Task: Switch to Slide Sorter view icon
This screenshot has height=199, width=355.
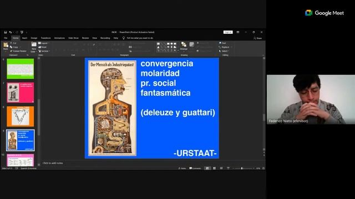Action: 214,168
